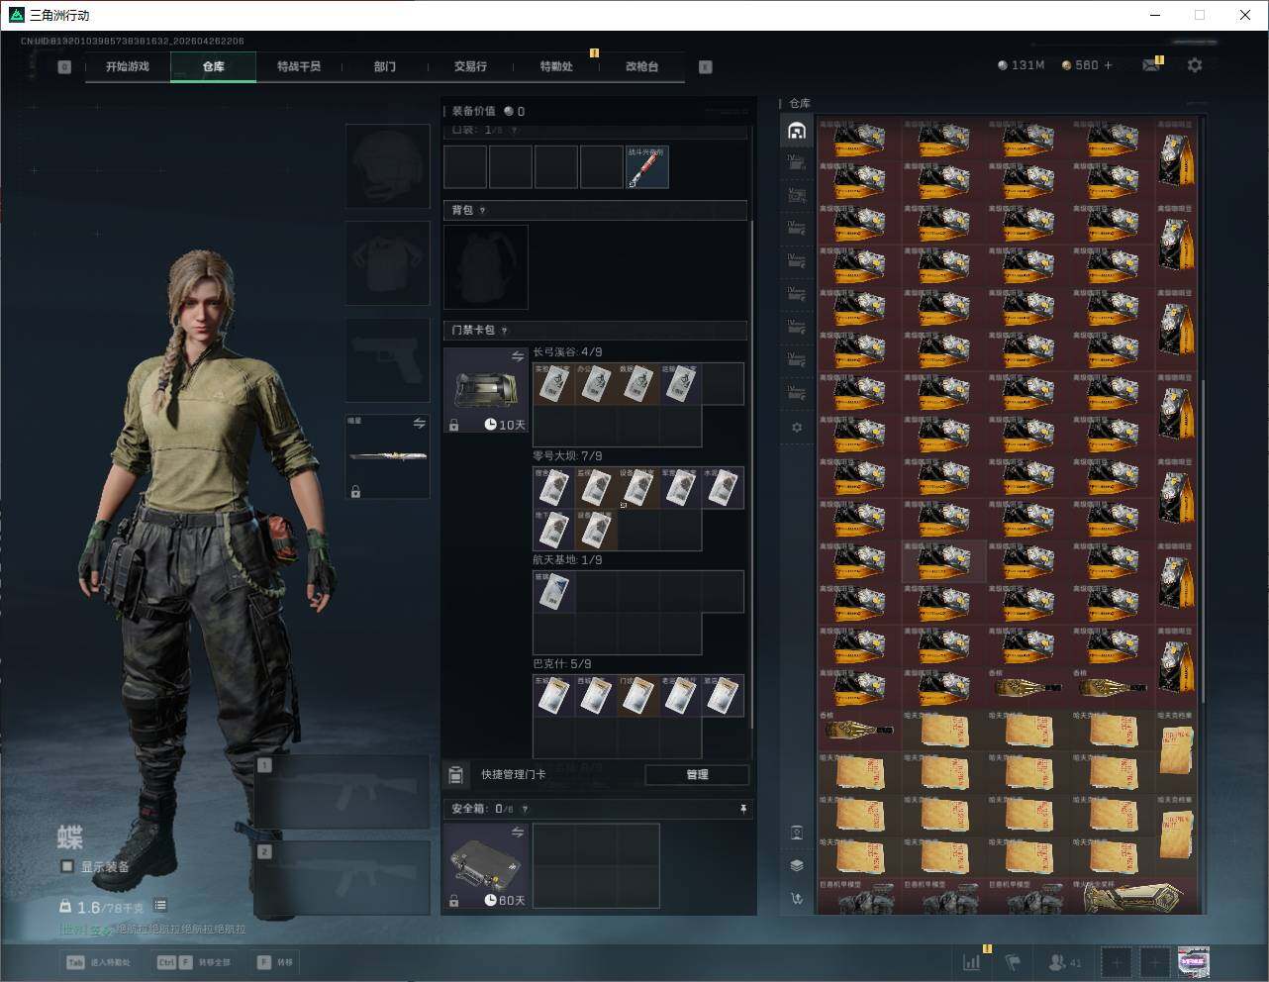Image resolution: width=1269 pixels, height=982 pixels.
Task: Open the friends list showing 41
Action: point(1065,961)
